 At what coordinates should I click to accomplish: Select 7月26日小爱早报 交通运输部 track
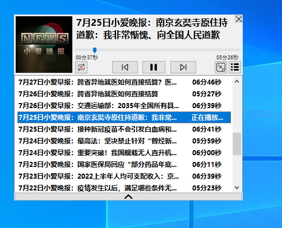pyautogui.click(x=124, y=106)
